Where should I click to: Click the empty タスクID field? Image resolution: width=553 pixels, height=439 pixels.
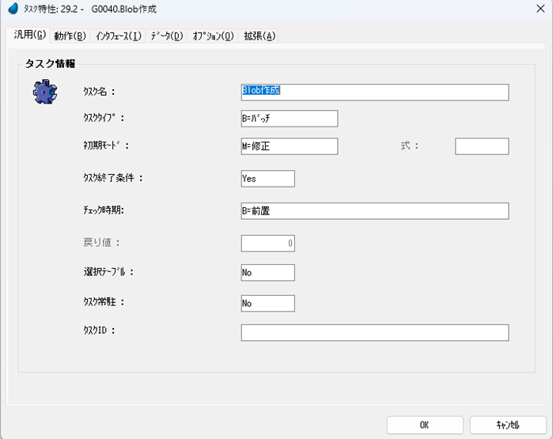coord(374,332)
